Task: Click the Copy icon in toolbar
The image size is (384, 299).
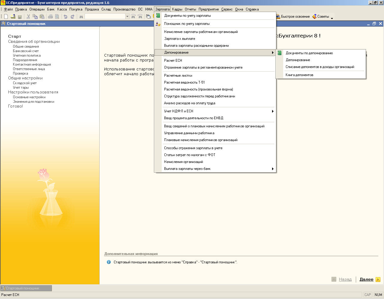Action: (35, 17)
